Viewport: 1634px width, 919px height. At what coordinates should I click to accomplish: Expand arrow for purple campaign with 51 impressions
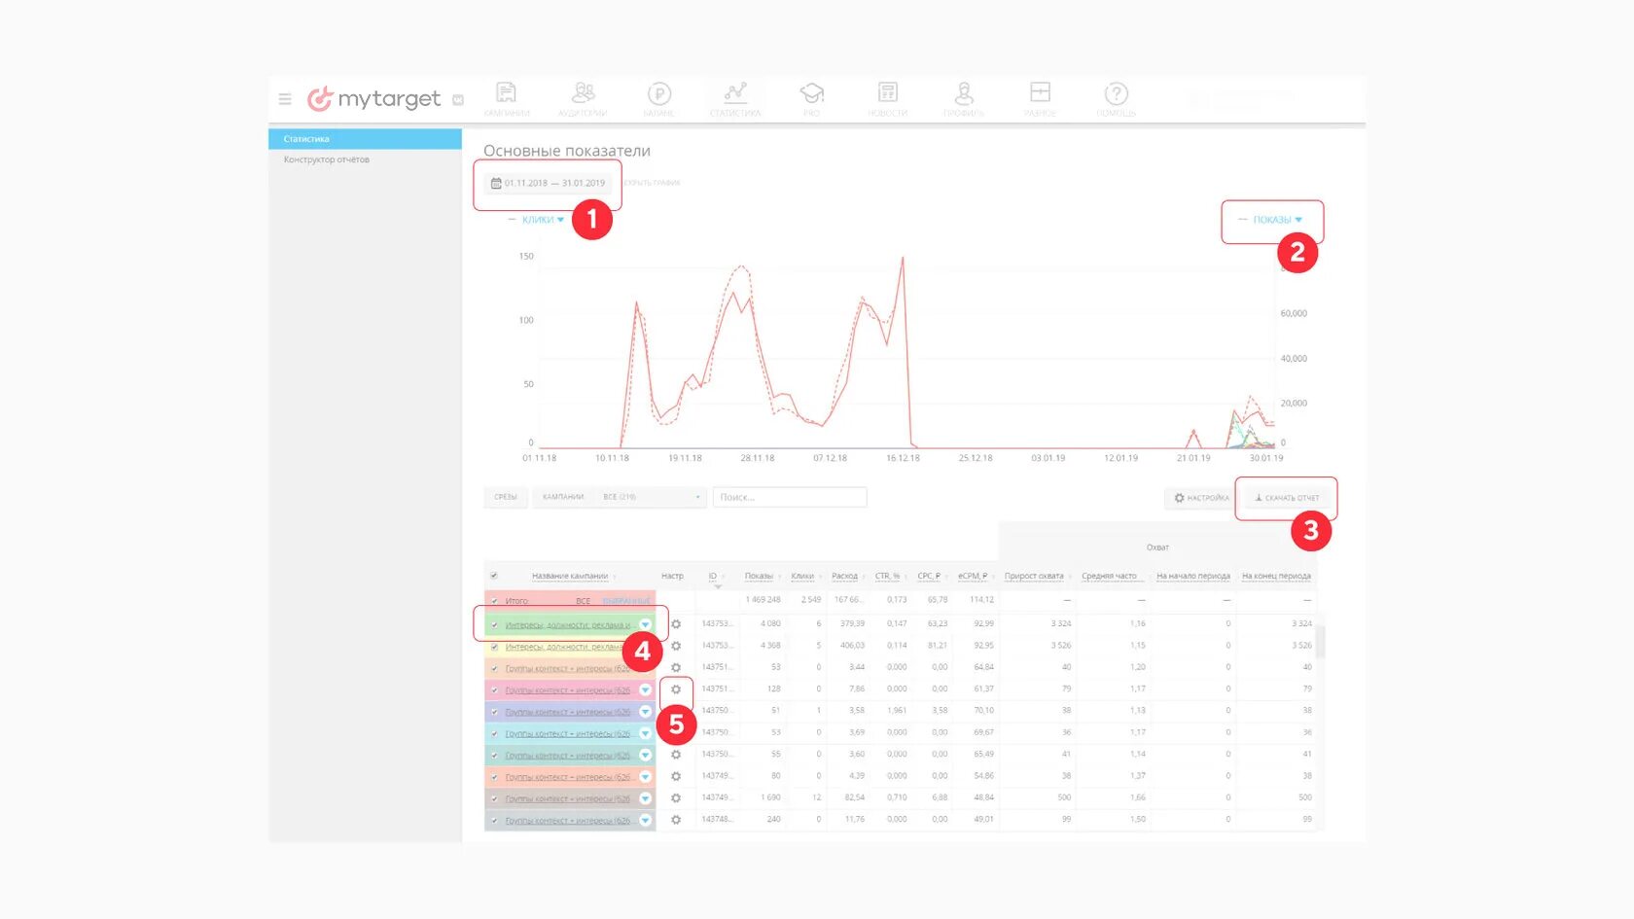645,712
